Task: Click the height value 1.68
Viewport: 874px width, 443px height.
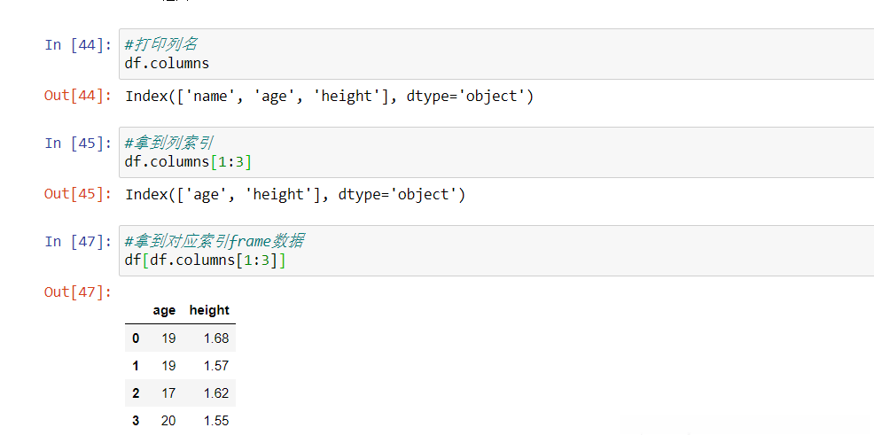Action: click(x=215, y=338)
